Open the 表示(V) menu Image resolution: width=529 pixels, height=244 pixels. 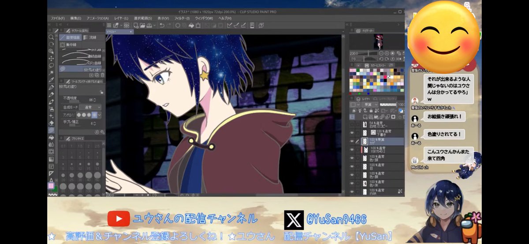coord(163,18)
